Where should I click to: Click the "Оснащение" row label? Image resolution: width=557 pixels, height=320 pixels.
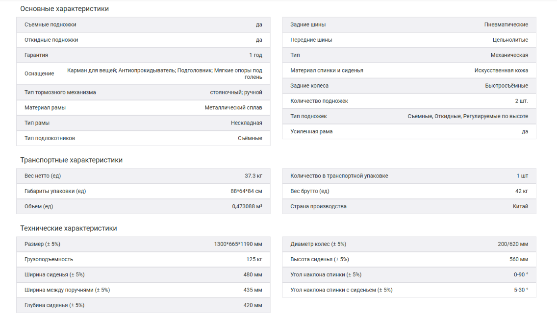point(39,74)
